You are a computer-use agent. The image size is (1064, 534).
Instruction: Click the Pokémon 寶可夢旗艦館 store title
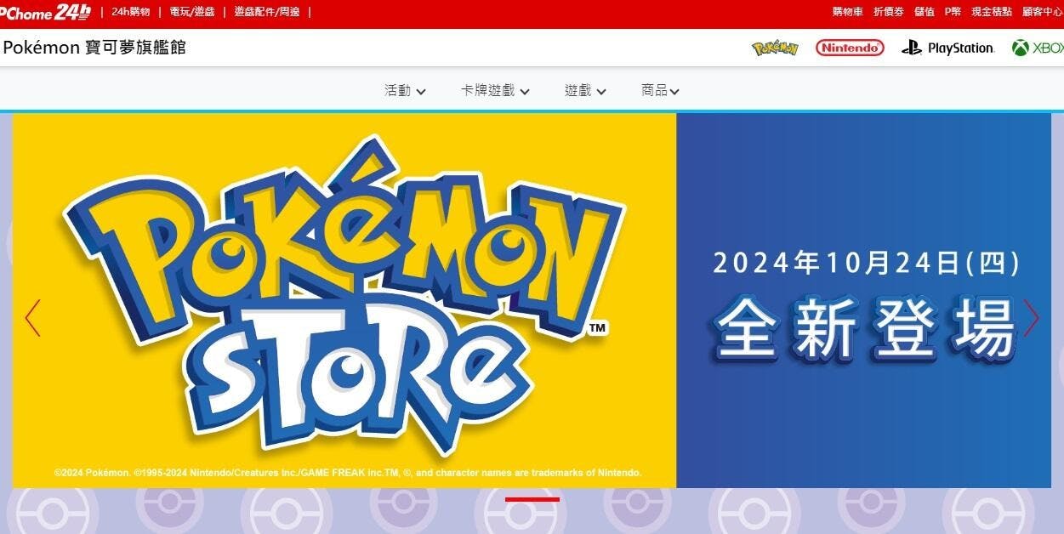tap(94, 48)
